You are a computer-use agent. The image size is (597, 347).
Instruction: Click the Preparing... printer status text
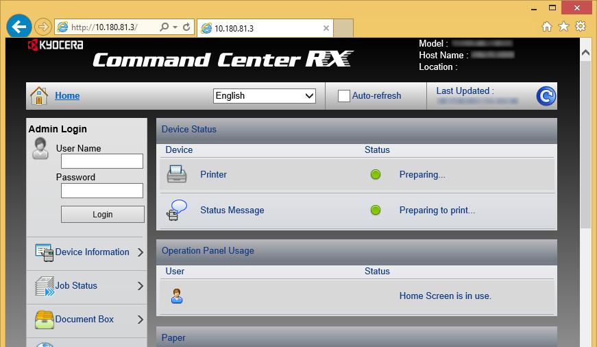(422, 175)
